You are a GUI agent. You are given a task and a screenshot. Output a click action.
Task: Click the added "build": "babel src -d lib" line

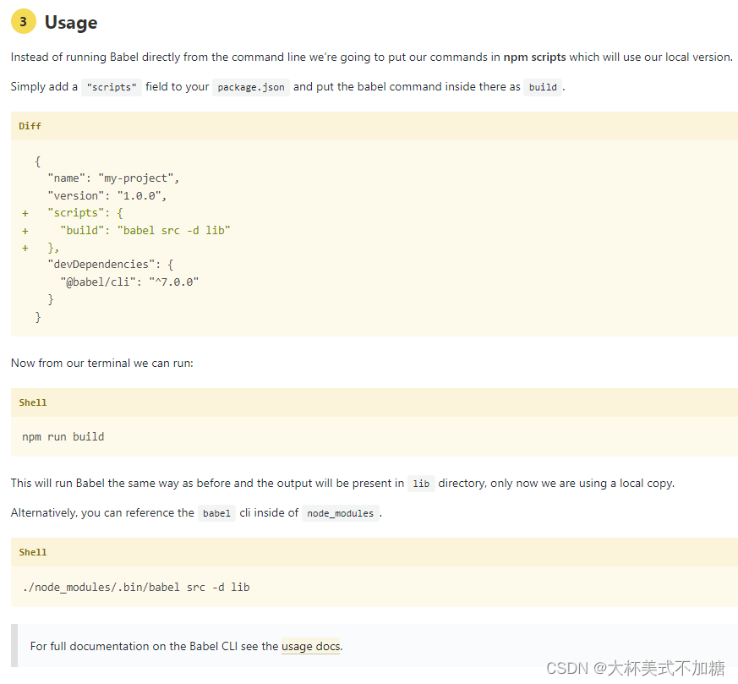click(145, 230)
